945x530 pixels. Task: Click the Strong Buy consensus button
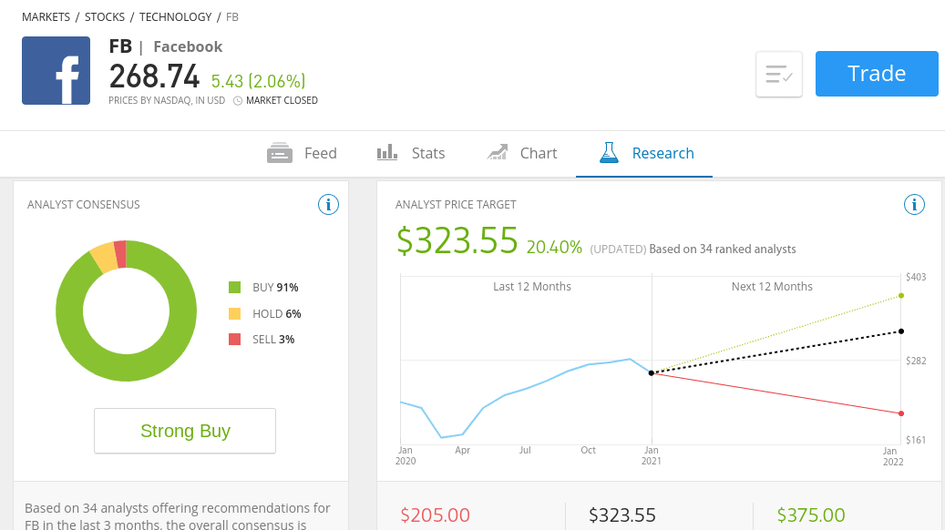click(185, 431)
